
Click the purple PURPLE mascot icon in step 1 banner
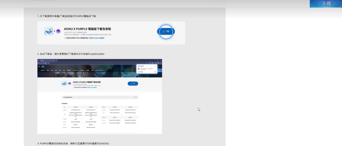(x=58, y=32)
